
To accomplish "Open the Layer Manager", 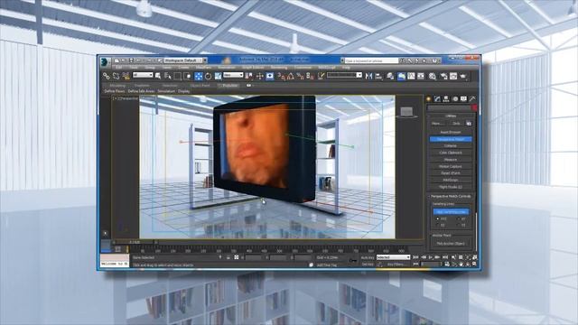I will (390, 76).
